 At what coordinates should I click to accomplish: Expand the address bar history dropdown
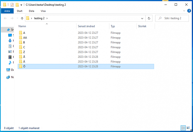[142, 18]
